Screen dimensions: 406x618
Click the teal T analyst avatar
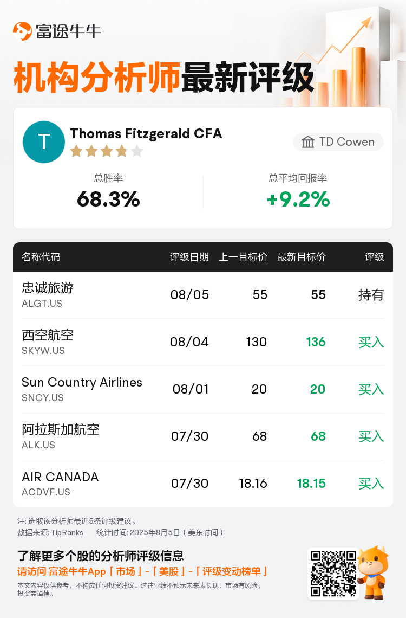[x=44, y=142]
